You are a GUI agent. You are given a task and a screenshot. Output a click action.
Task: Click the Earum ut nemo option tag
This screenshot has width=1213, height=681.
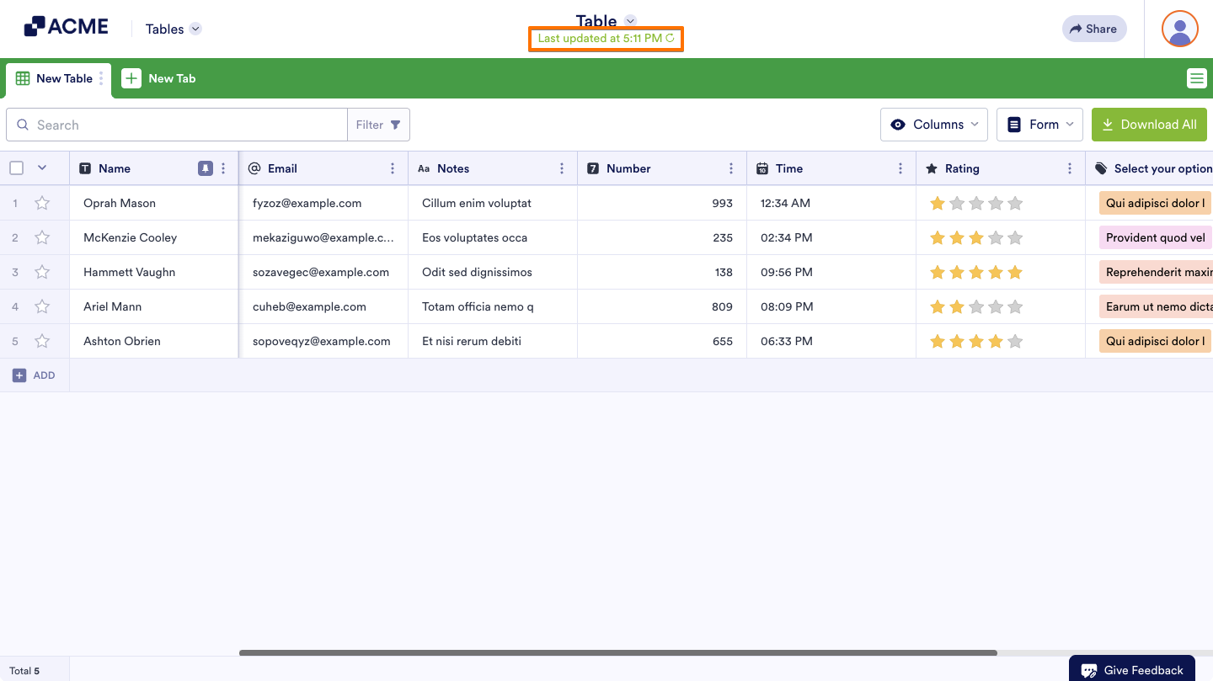(x=1156, y=306)
